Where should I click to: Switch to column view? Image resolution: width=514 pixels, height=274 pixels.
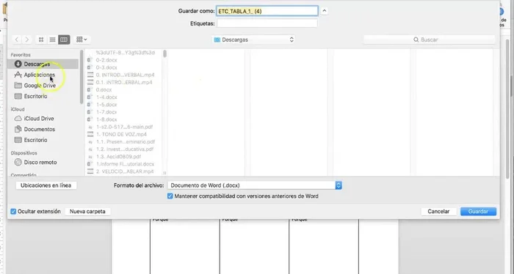point(64,40)
